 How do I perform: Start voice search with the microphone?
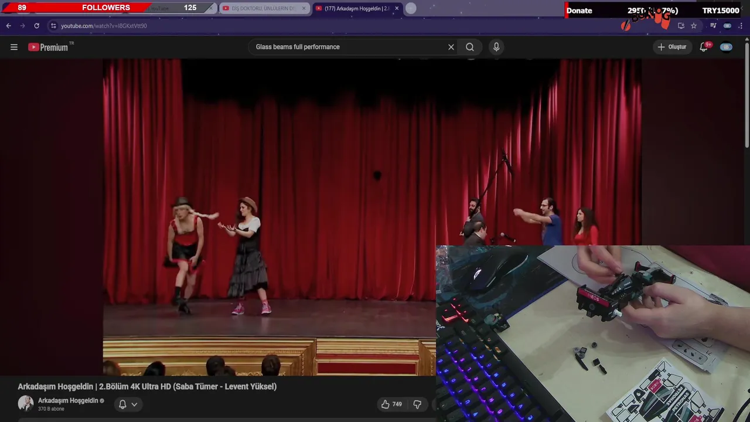point(496,47)
